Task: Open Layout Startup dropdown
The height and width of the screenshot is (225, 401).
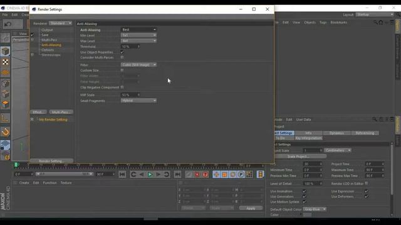Action: 375,14
